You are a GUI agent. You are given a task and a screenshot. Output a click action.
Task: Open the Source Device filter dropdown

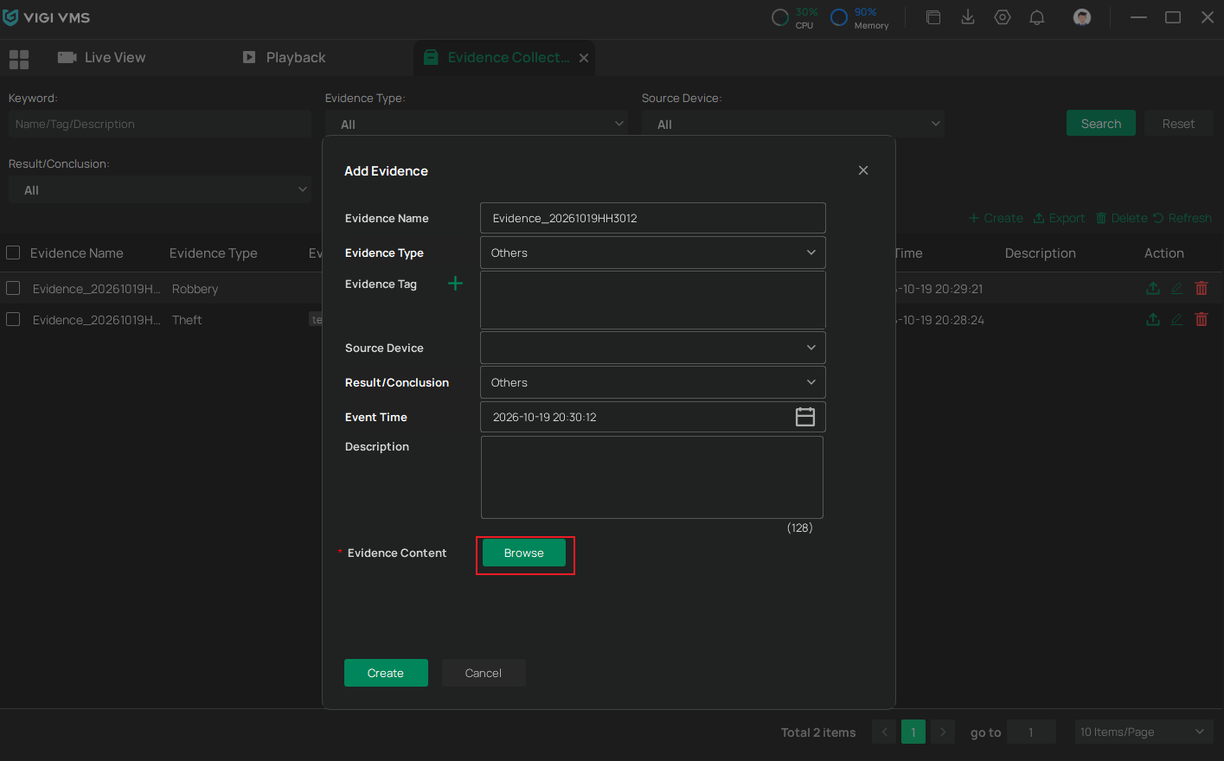[792, 124]
